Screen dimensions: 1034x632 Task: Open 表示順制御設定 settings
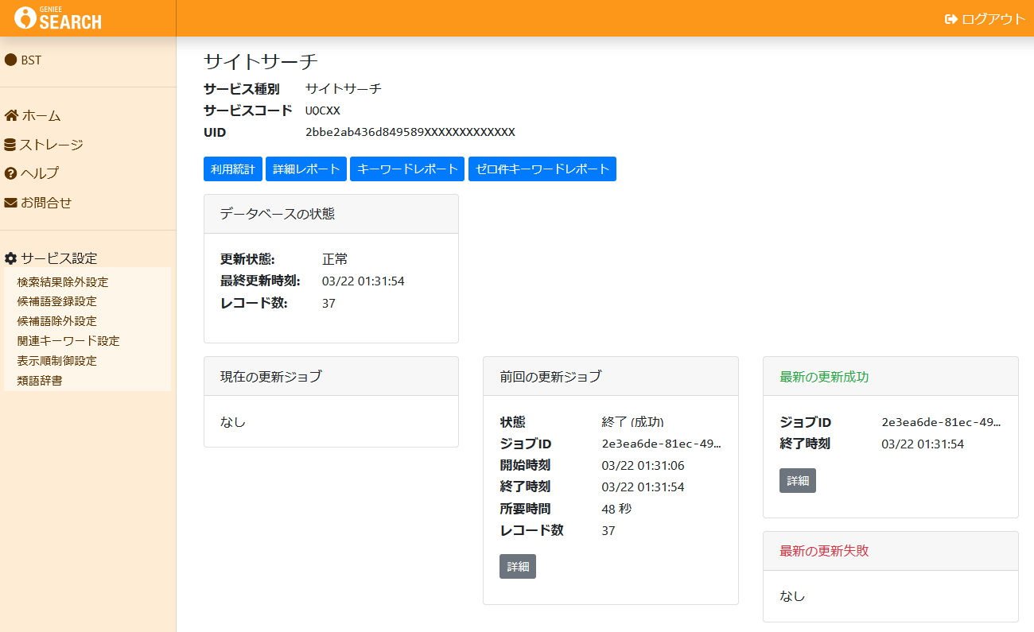click(57, 361)
